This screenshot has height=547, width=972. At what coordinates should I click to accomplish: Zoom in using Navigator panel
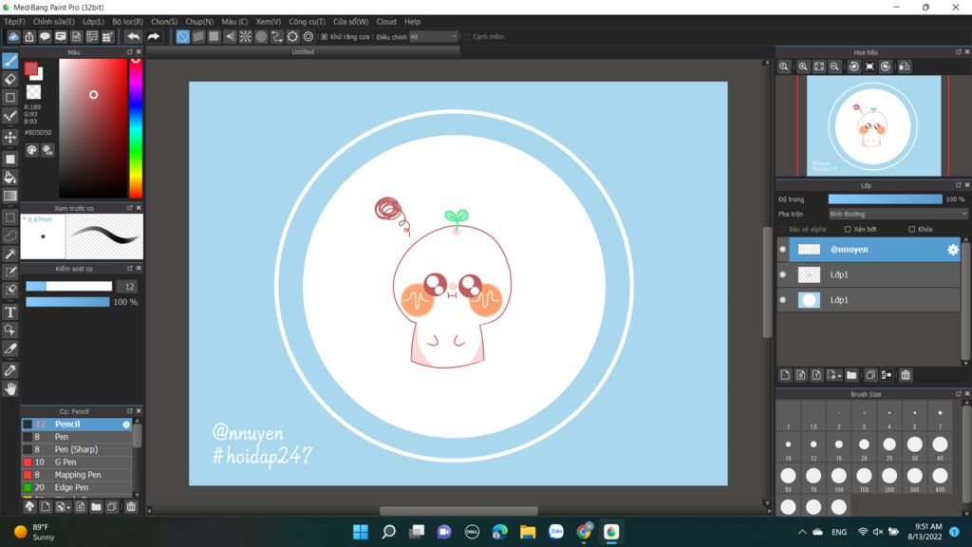pos(803,66)
